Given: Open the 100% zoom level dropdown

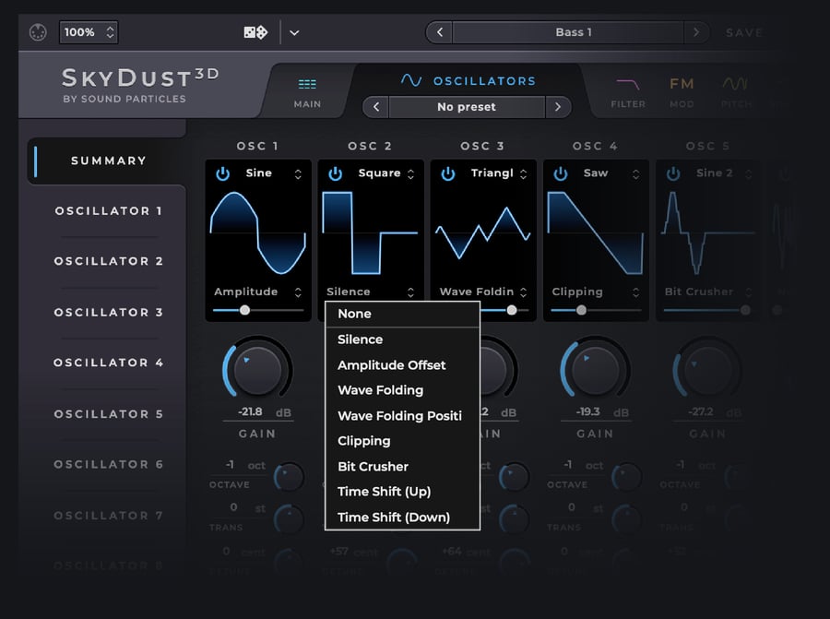Looking at the screenshot, I should click(x=88, y=31).
